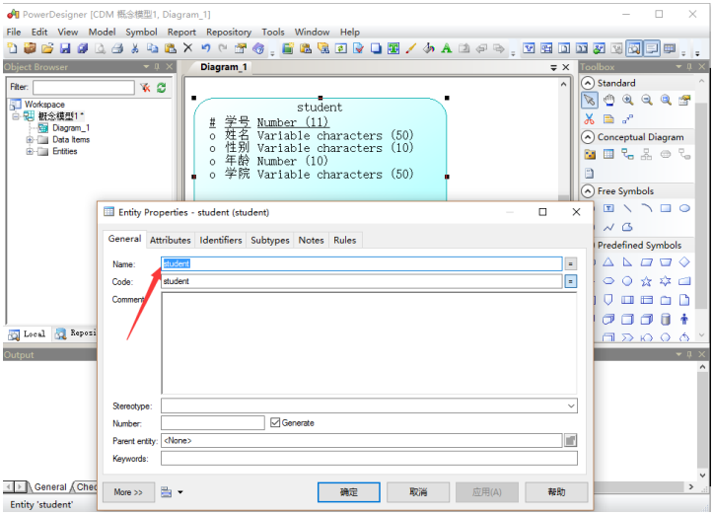Click the More >> button
The height and width of the screenshot is (515, 713).
pyautogui.click(x=128, y=491)
